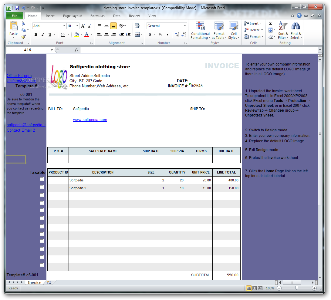Open the General number format dropdown

point(185,26)
